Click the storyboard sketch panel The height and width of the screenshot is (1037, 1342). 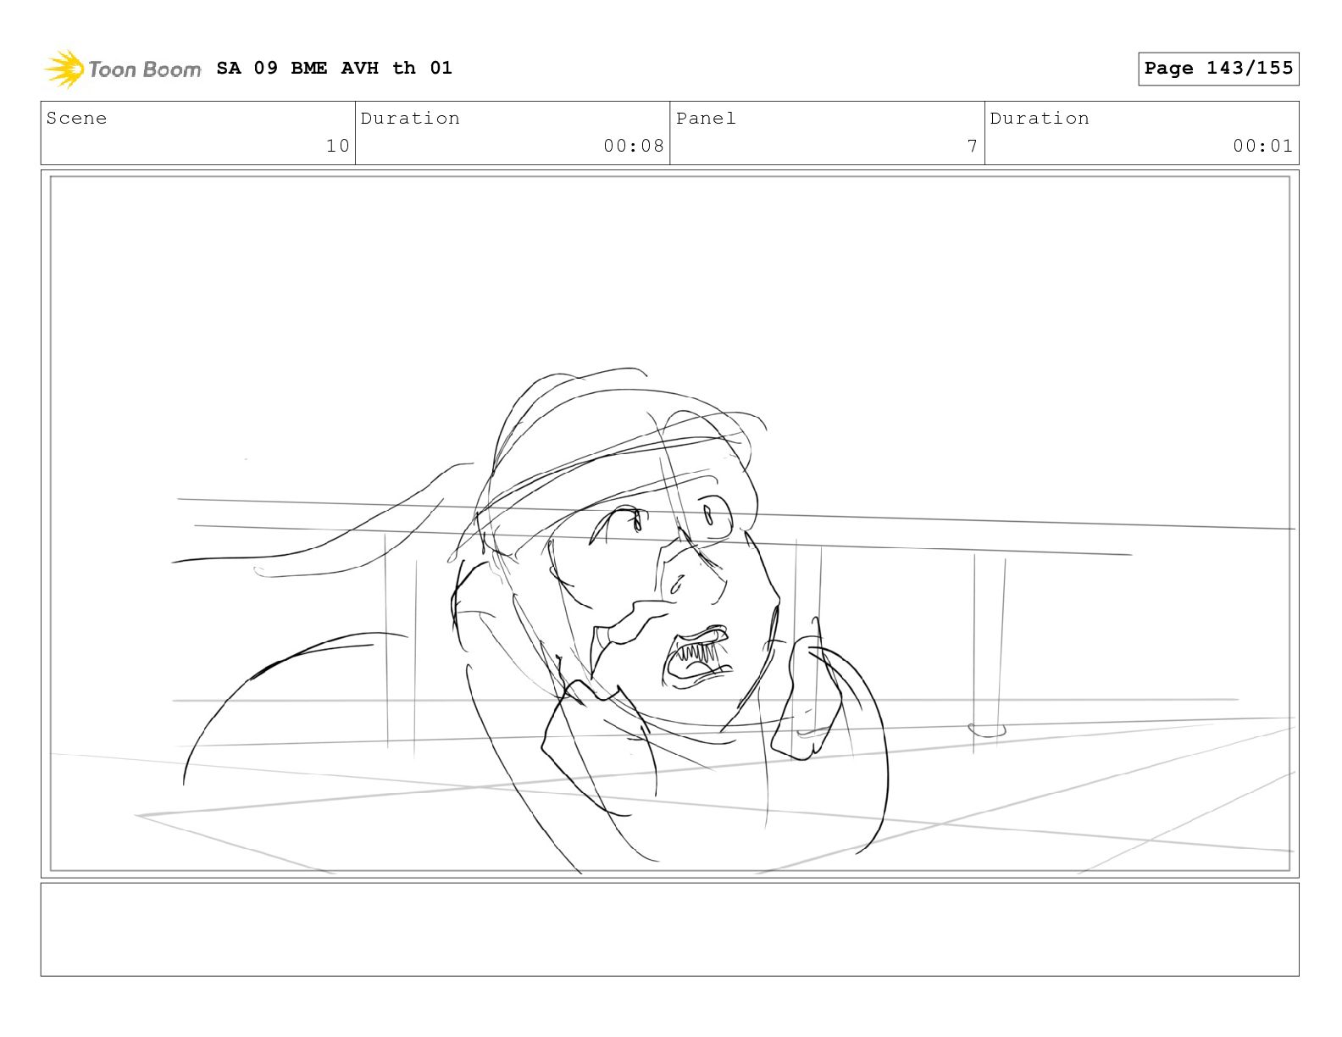click(x=670, y=524)
